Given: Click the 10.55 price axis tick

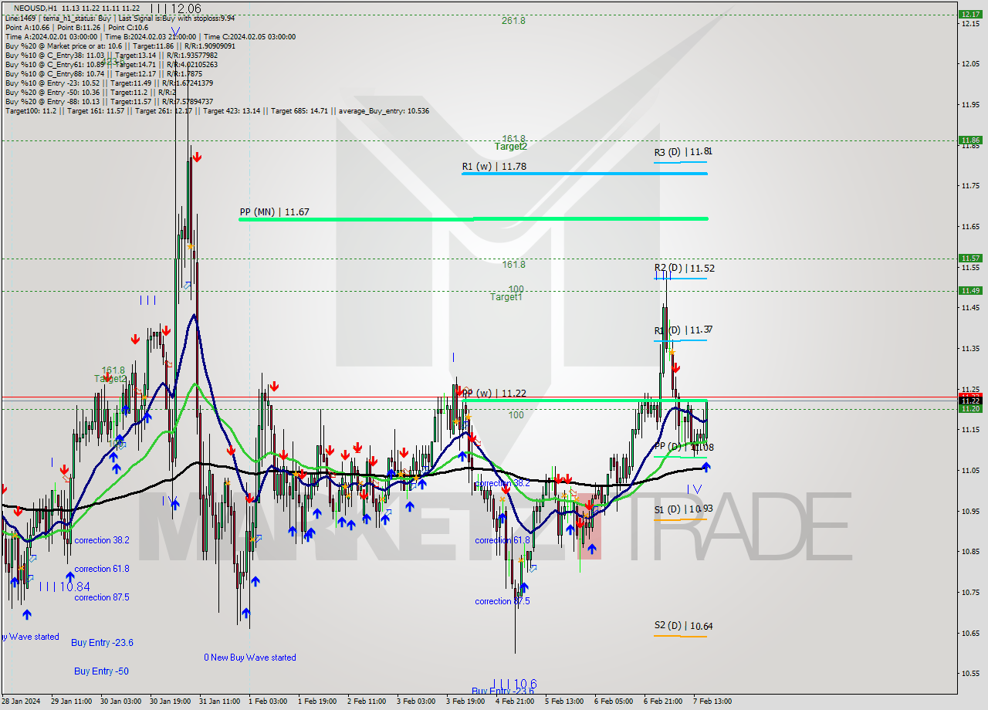Looking at the screenshot, I should click(x=971, y=674).
